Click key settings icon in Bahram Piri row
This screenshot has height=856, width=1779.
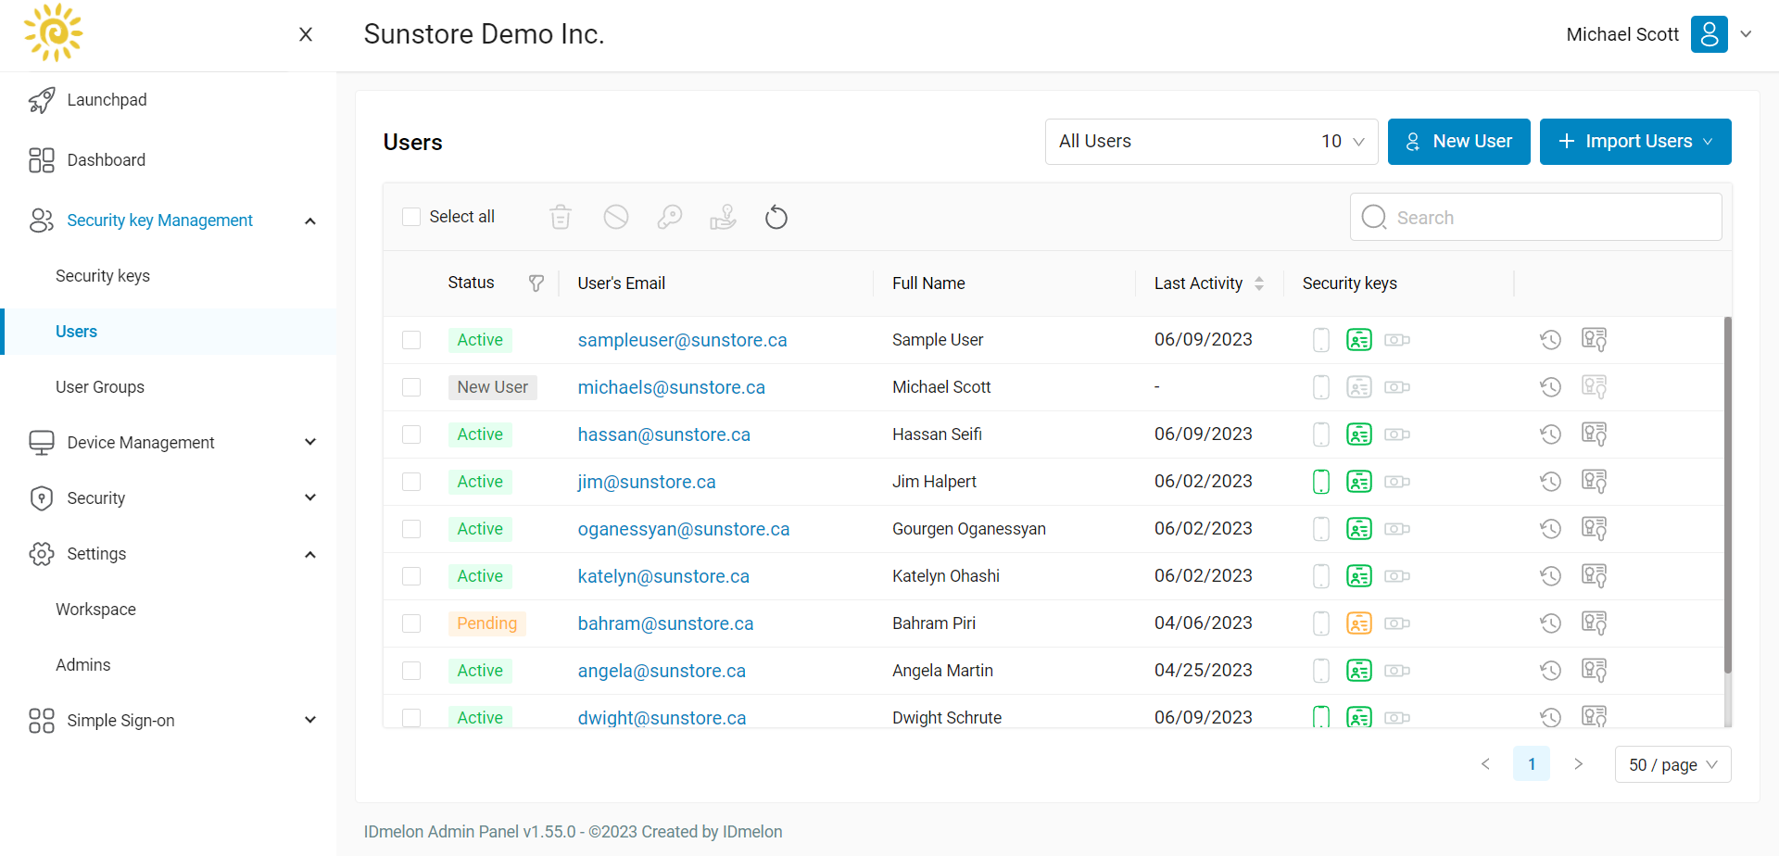[1594, 623]
